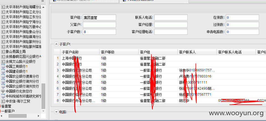Click the 子客户数 field showing 8
The width and height of the screenshot is (266, 121).
click(99, 32)
